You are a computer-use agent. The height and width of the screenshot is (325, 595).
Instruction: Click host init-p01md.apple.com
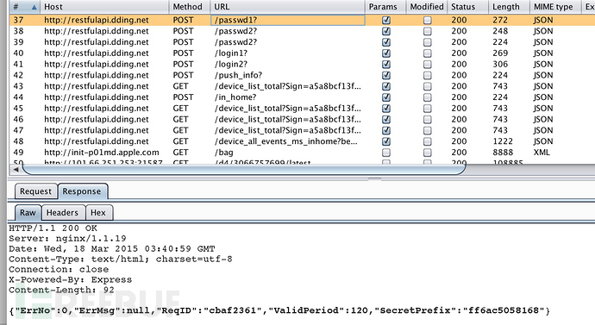[101, 152]
